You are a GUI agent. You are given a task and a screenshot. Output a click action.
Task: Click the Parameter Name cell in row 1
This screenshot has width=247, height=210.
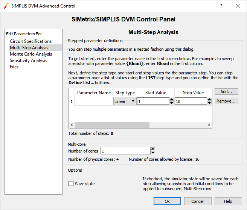[x=94, y=101]
